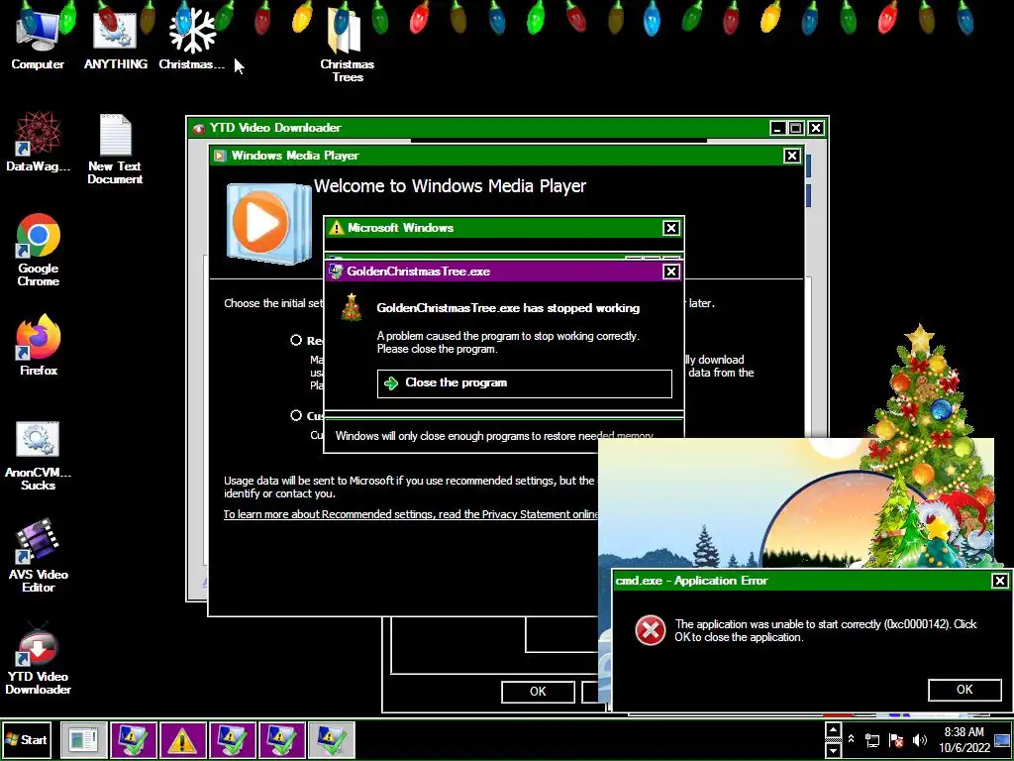Viewport: 1014px width, 761px height.
Task: Open the Start menu
Action: click(x=26, y=739)
